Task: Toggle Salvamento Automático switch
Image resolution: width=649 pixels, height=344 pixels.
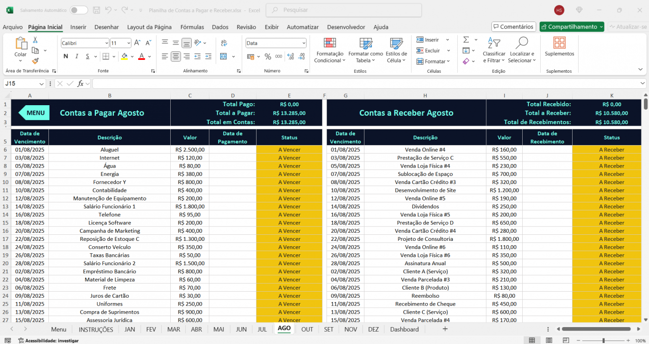Action: (78, 10)
